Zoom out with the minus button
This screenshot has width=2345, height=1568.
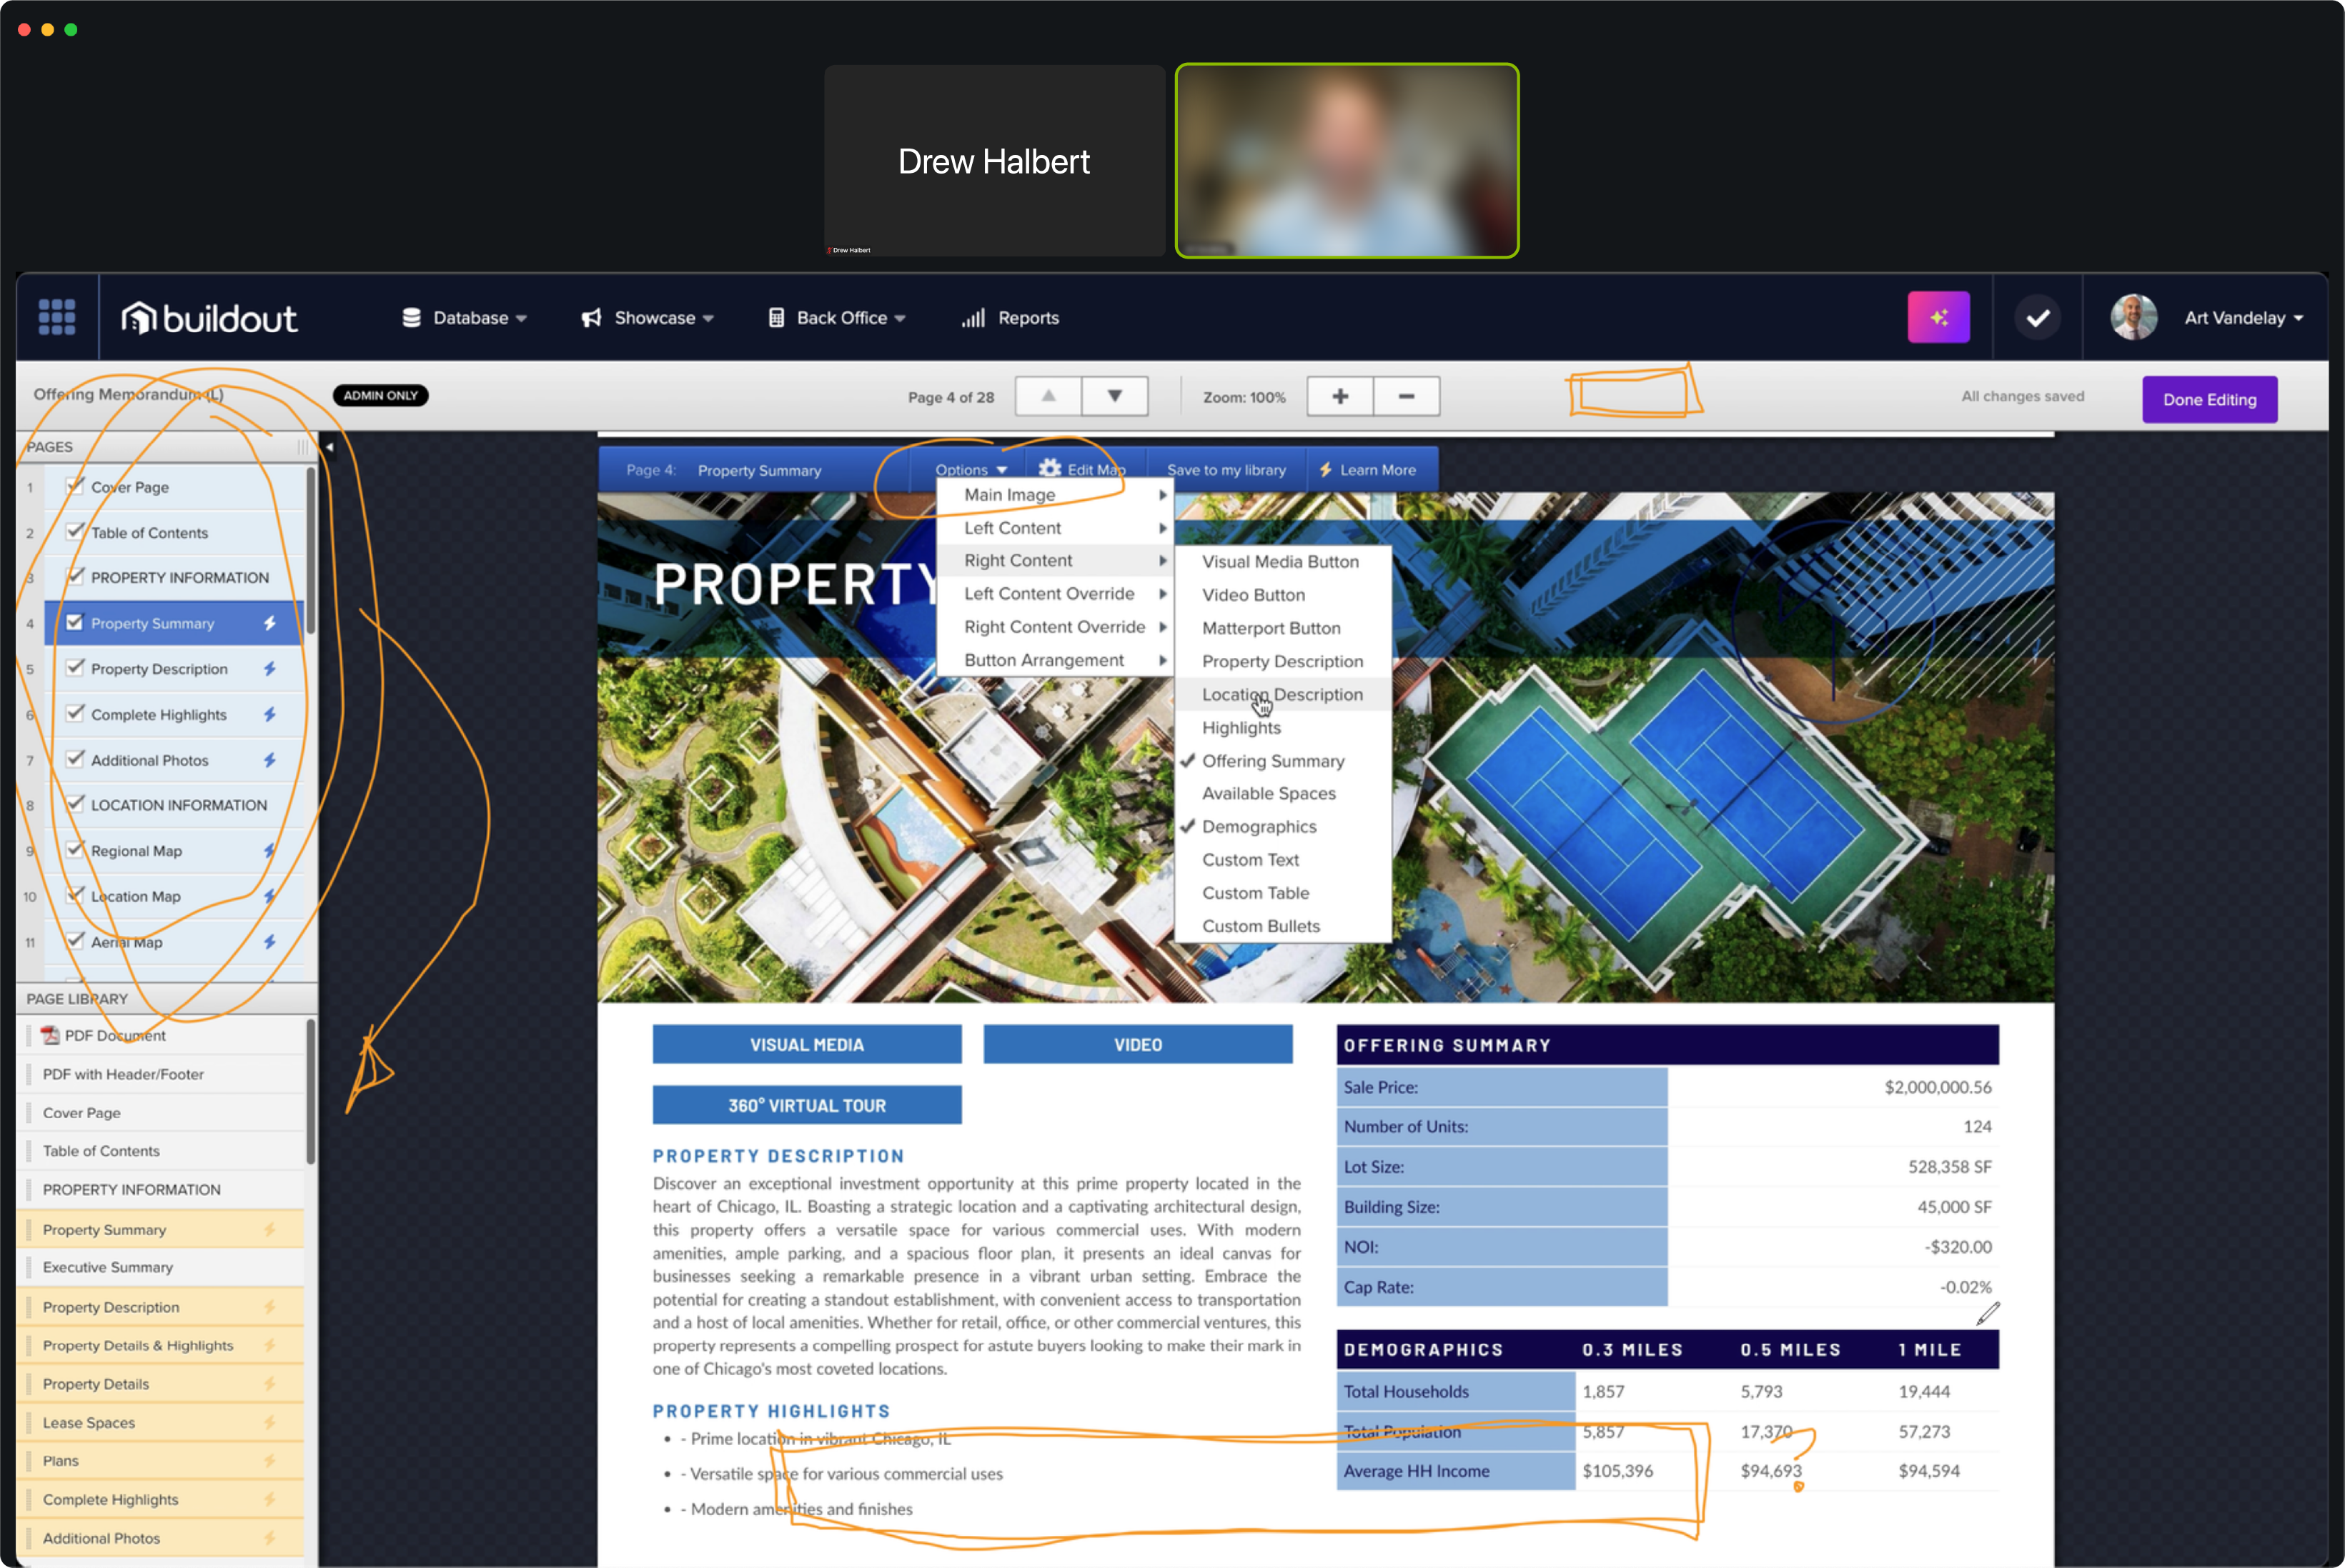click(x=1407, y=396)
